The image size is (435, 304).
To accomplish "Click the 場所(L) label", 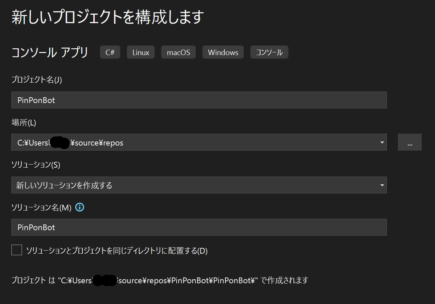I will [x=24, y=122].
